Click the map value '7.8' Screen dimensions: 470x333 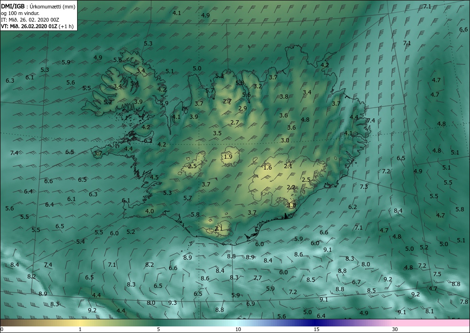464,302
